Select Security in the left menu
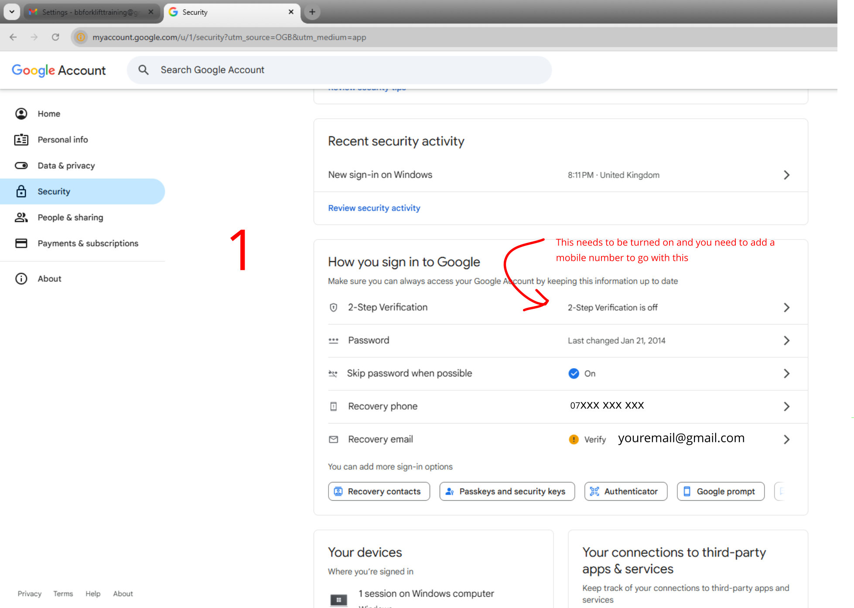Image resolution: width=854 pixels, height=608 pixels. (x=54, y=191)
